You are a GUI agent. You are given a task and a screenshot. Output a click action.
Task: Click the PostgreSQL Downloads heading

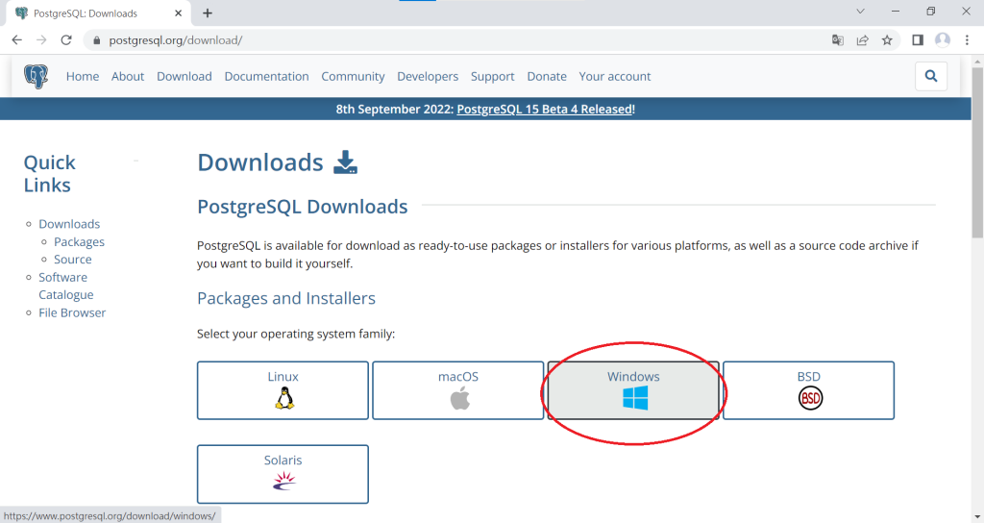click(303, 207)
